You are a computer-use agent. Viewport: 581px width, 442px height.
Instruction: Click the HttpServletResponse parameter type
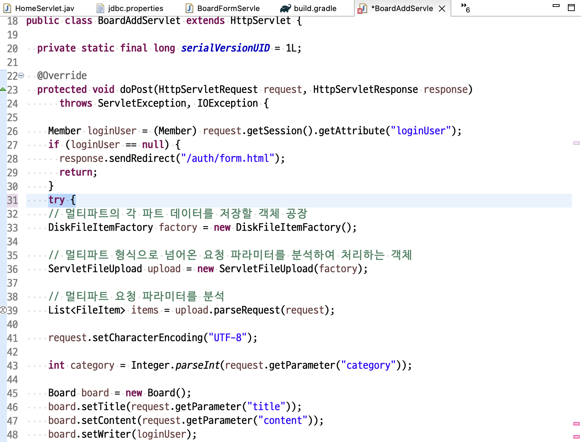click(x=366, y=89)
